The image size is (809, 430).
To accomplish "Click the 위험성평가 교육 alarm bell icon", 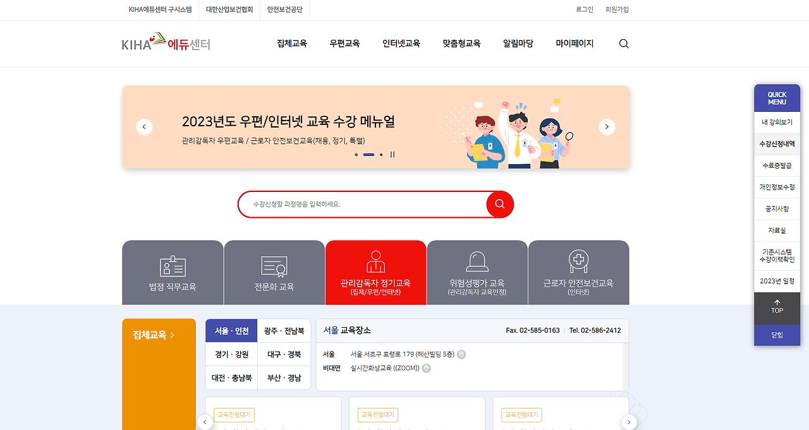I will (477, 264).
